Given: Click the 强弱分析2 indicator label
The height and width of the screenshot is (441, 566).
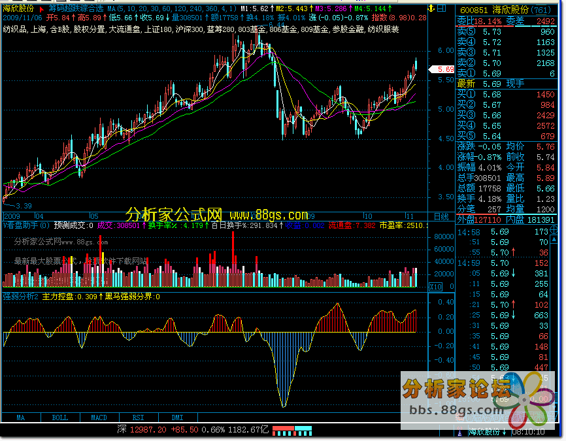Looking at the screenshot, I should pyautogui.click(x=20, y=297).
